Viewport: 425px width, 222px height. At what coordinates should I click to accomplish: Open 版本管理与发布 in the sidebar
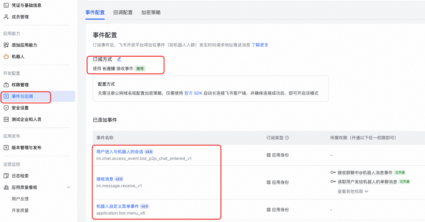click(27, 148)
